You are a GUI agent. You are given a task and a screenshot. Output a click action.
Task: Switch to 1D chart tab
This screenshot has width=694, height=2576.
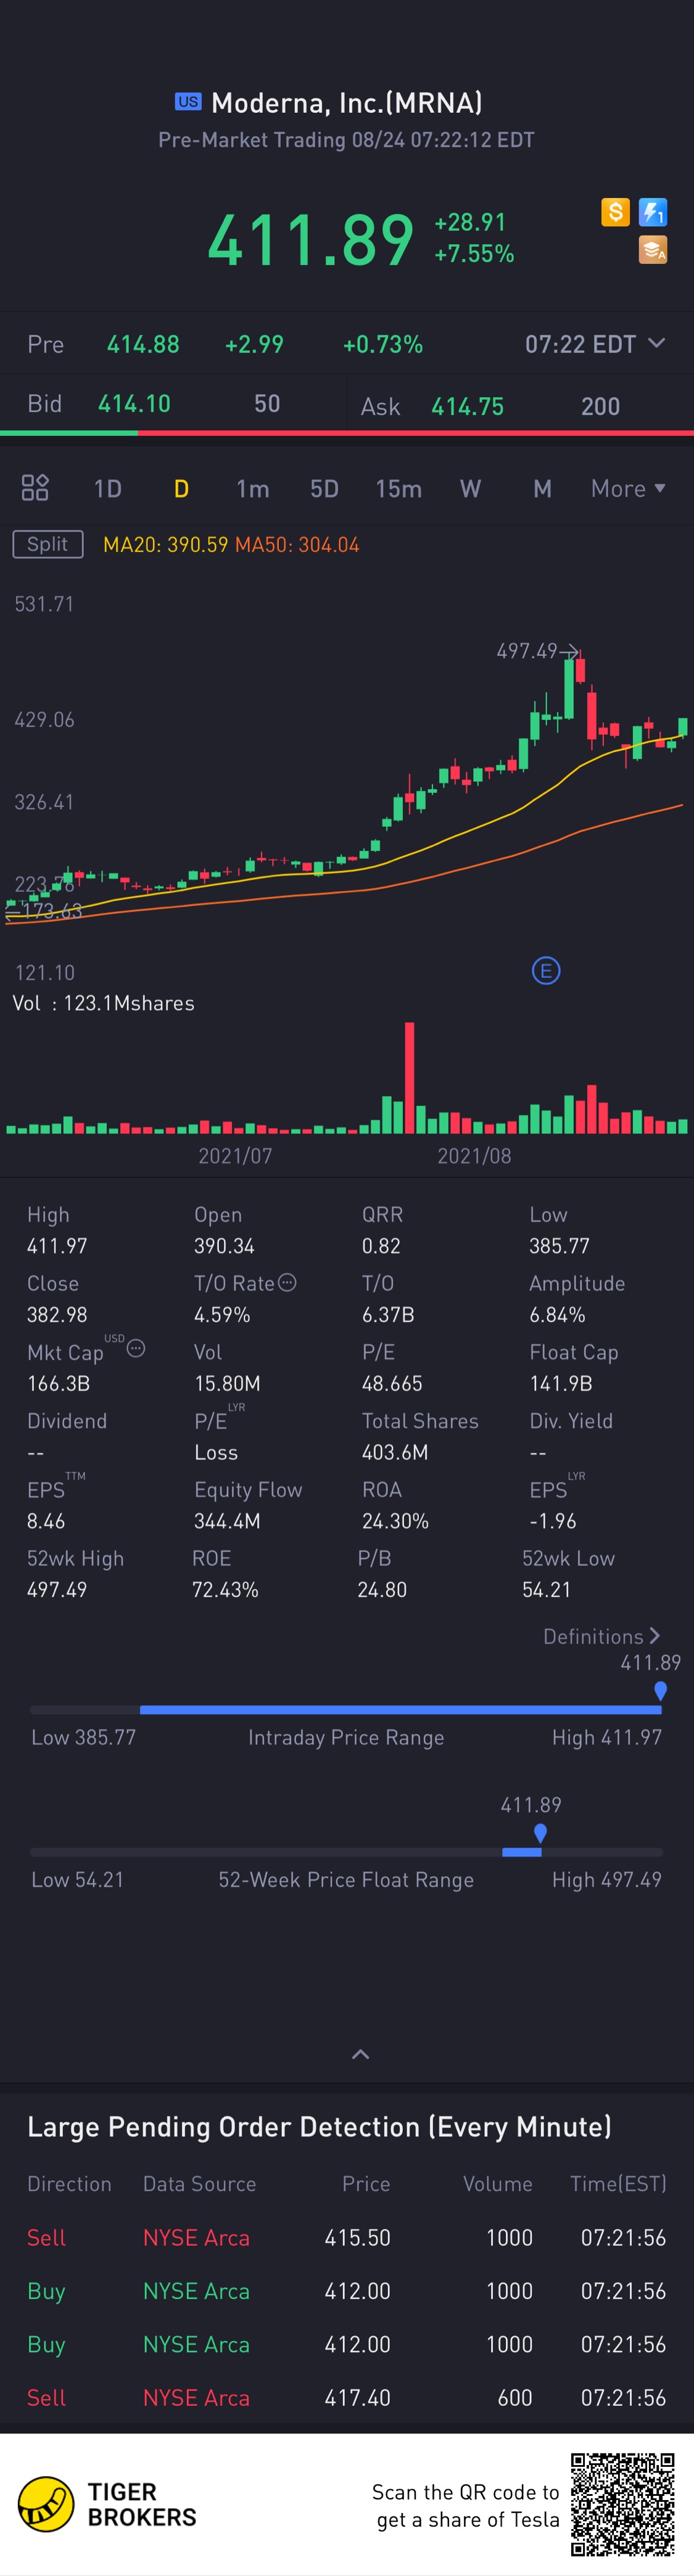point(108,489)
